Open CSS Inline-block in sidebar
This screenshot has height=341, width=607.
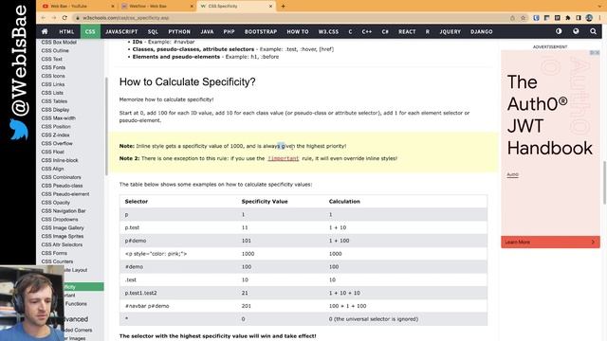60,160
